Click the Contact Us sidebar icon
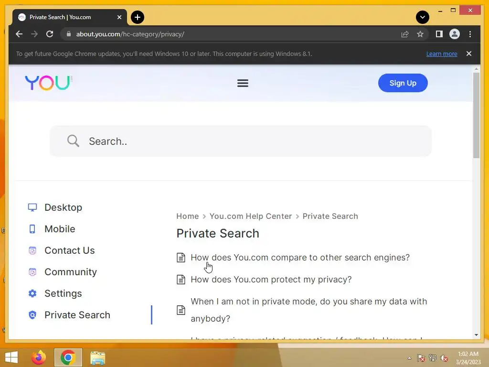This screenshot has width=489, height=367. point(32,250)
